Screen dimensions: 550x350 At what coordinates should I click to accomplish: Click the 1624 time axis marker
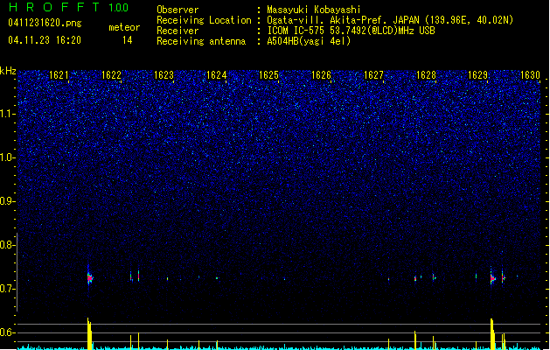point(217,75)
